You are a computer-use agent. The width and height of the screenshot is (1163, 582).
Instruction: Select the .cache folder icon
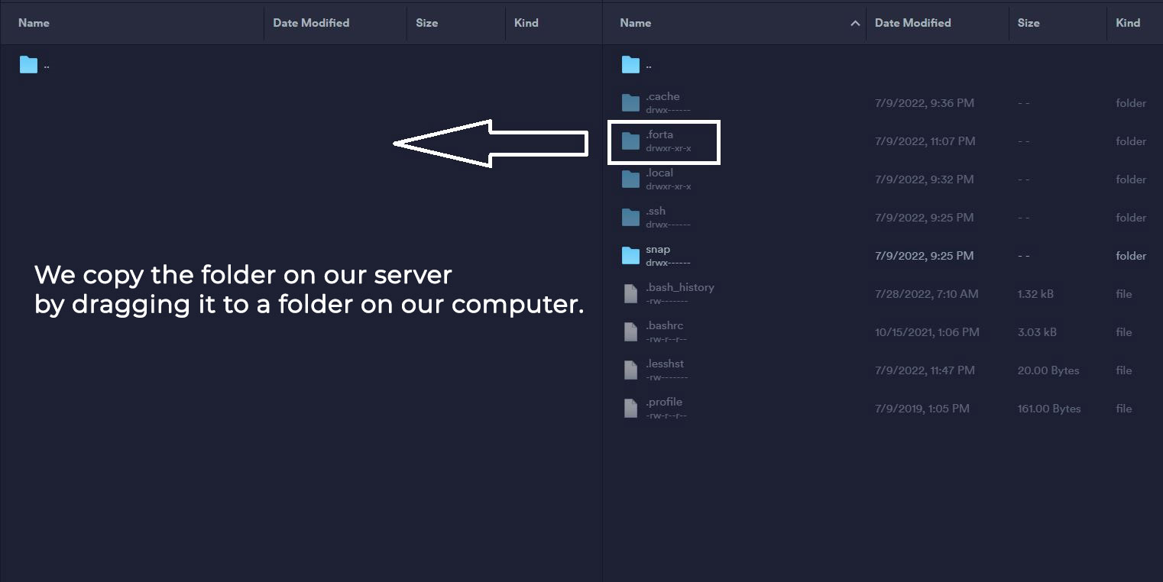(x=630, y=103)
